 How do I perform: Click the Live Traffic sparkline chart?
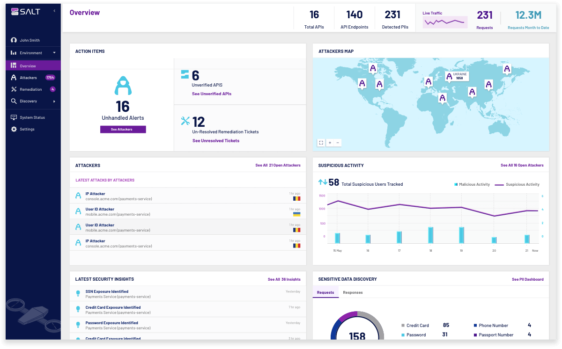444,22
